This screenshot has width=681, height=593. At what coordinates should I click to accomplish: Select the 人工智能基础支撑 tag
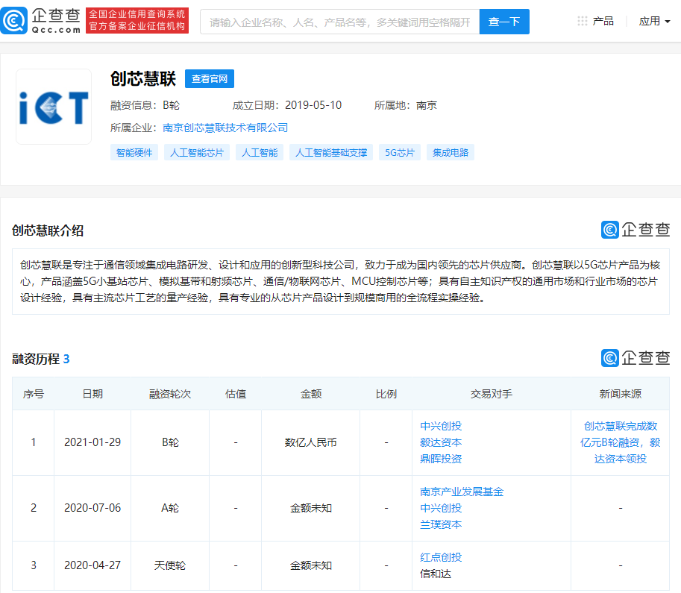(331, 152)
